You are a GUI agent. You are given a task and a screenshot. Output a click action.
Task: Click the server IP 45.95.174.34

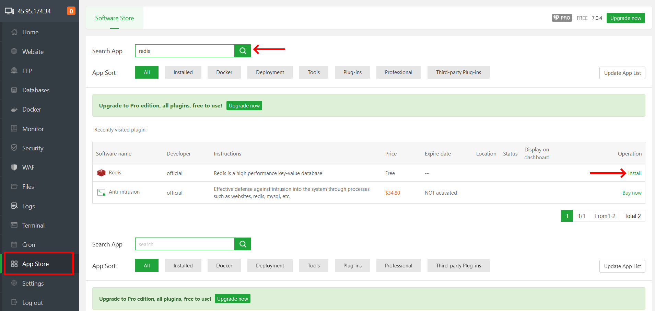pyautogui.click(x=34, y=11)
